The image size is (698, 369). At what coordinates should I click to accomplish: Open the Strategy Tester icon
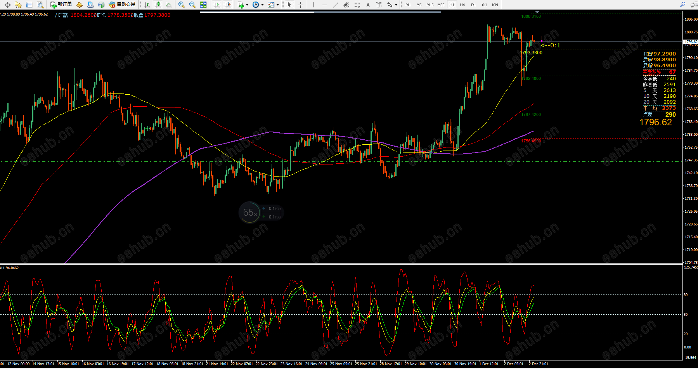point(40,5)
